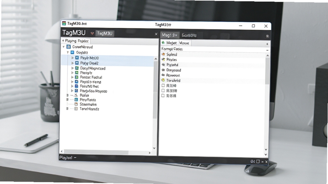This screenshot has height=184, width=328.
Task: Expand the Plalyy Disd2 tree row
Action: pos(73,63)
